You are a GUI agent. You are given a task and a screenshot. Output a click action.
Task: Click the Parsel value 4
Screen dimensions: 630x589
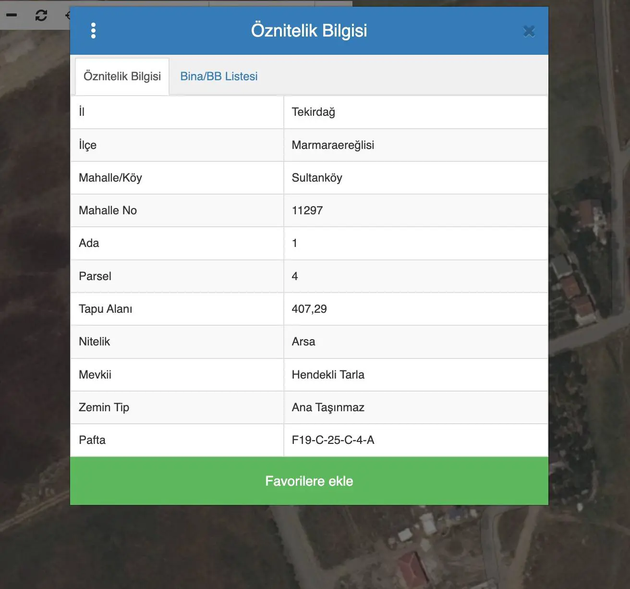coord(295,276)
